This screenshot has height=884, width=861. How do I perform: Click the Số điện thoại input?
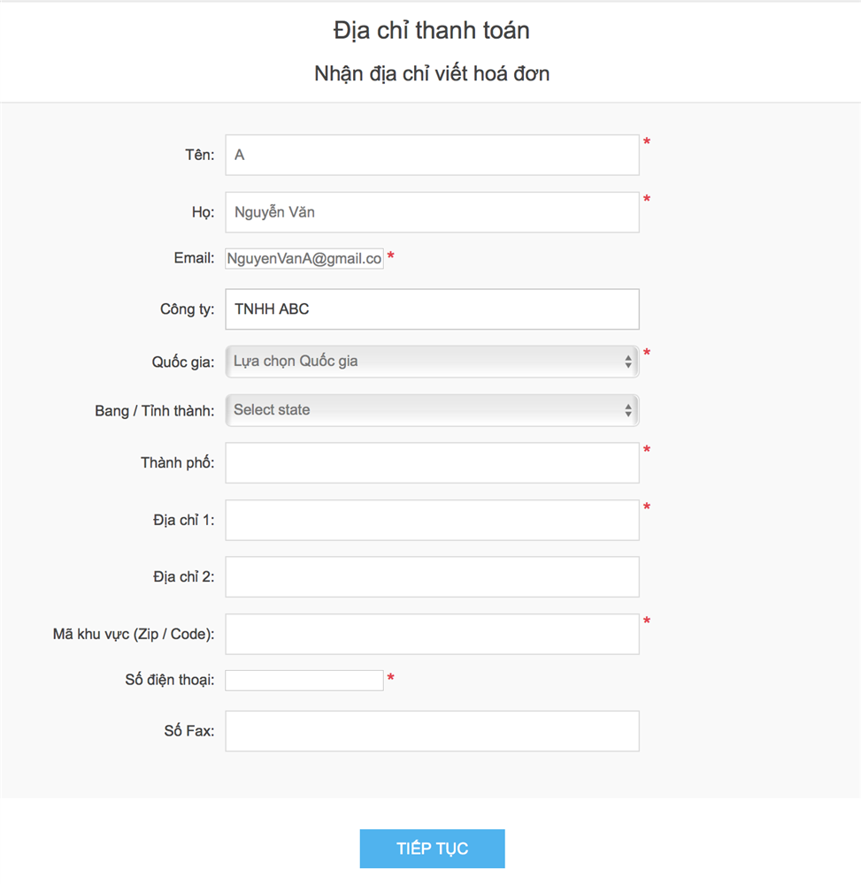coord(304,680)
